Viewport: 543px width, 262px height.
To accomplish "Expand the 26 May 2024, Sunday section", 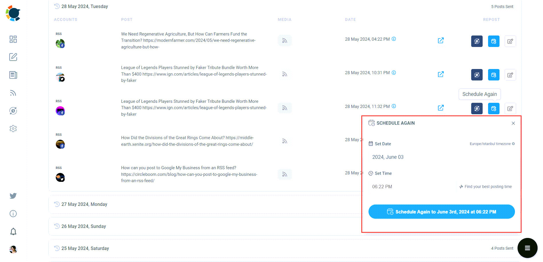I will tap(84, 226).
